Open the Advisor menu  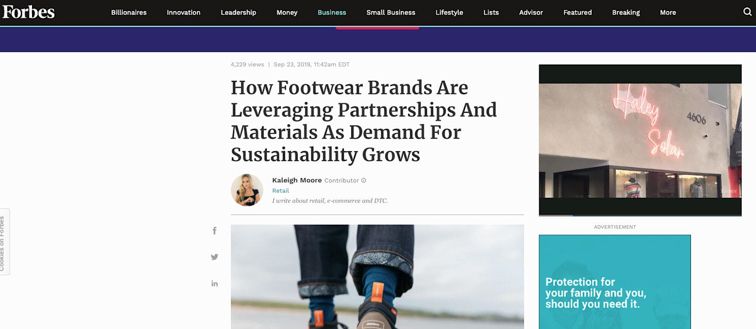click(531, 13)
